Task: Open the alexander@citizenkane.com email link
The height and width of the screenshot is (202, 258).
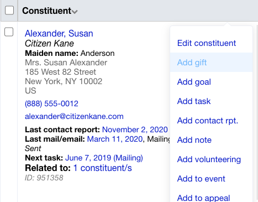Action: (x=74, y=116)
